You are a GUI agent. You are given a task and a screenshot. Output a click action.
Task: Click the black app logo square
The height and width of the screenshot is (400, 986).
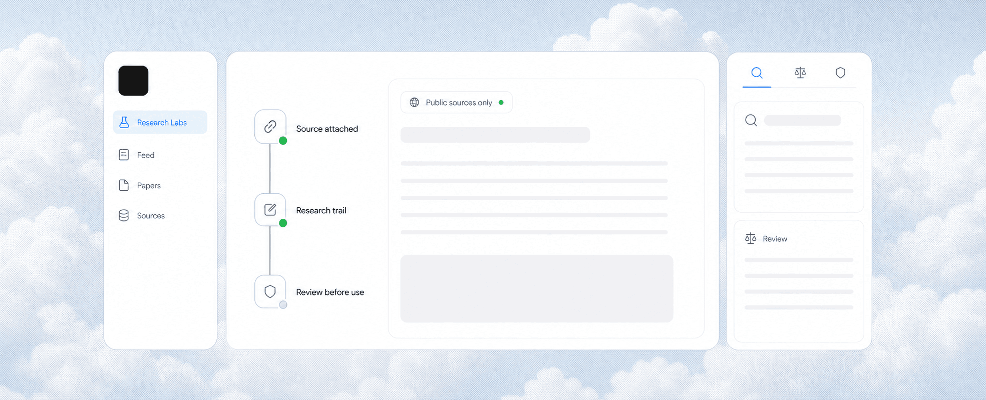coord(133,81)
